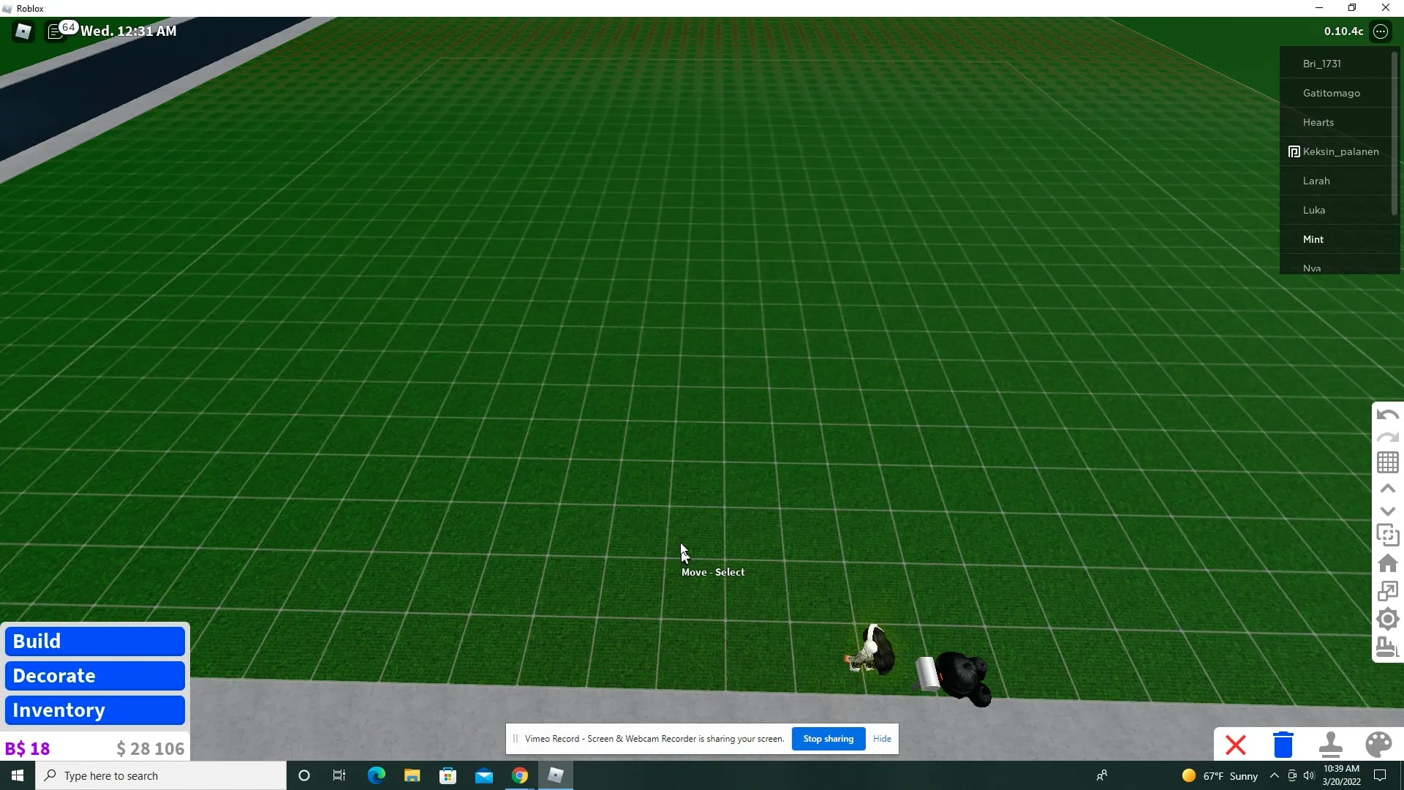The height and width of the screenshot is (790, 1404).
Task: Move up a floor with chevron
Action: [x=1387, y=489]
